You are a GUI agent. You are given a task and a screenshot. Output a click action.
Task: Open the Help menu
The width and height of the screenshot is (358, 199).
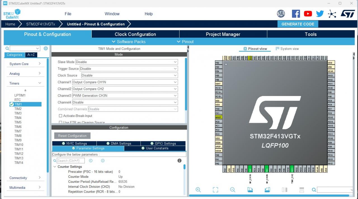pos(149,14)
